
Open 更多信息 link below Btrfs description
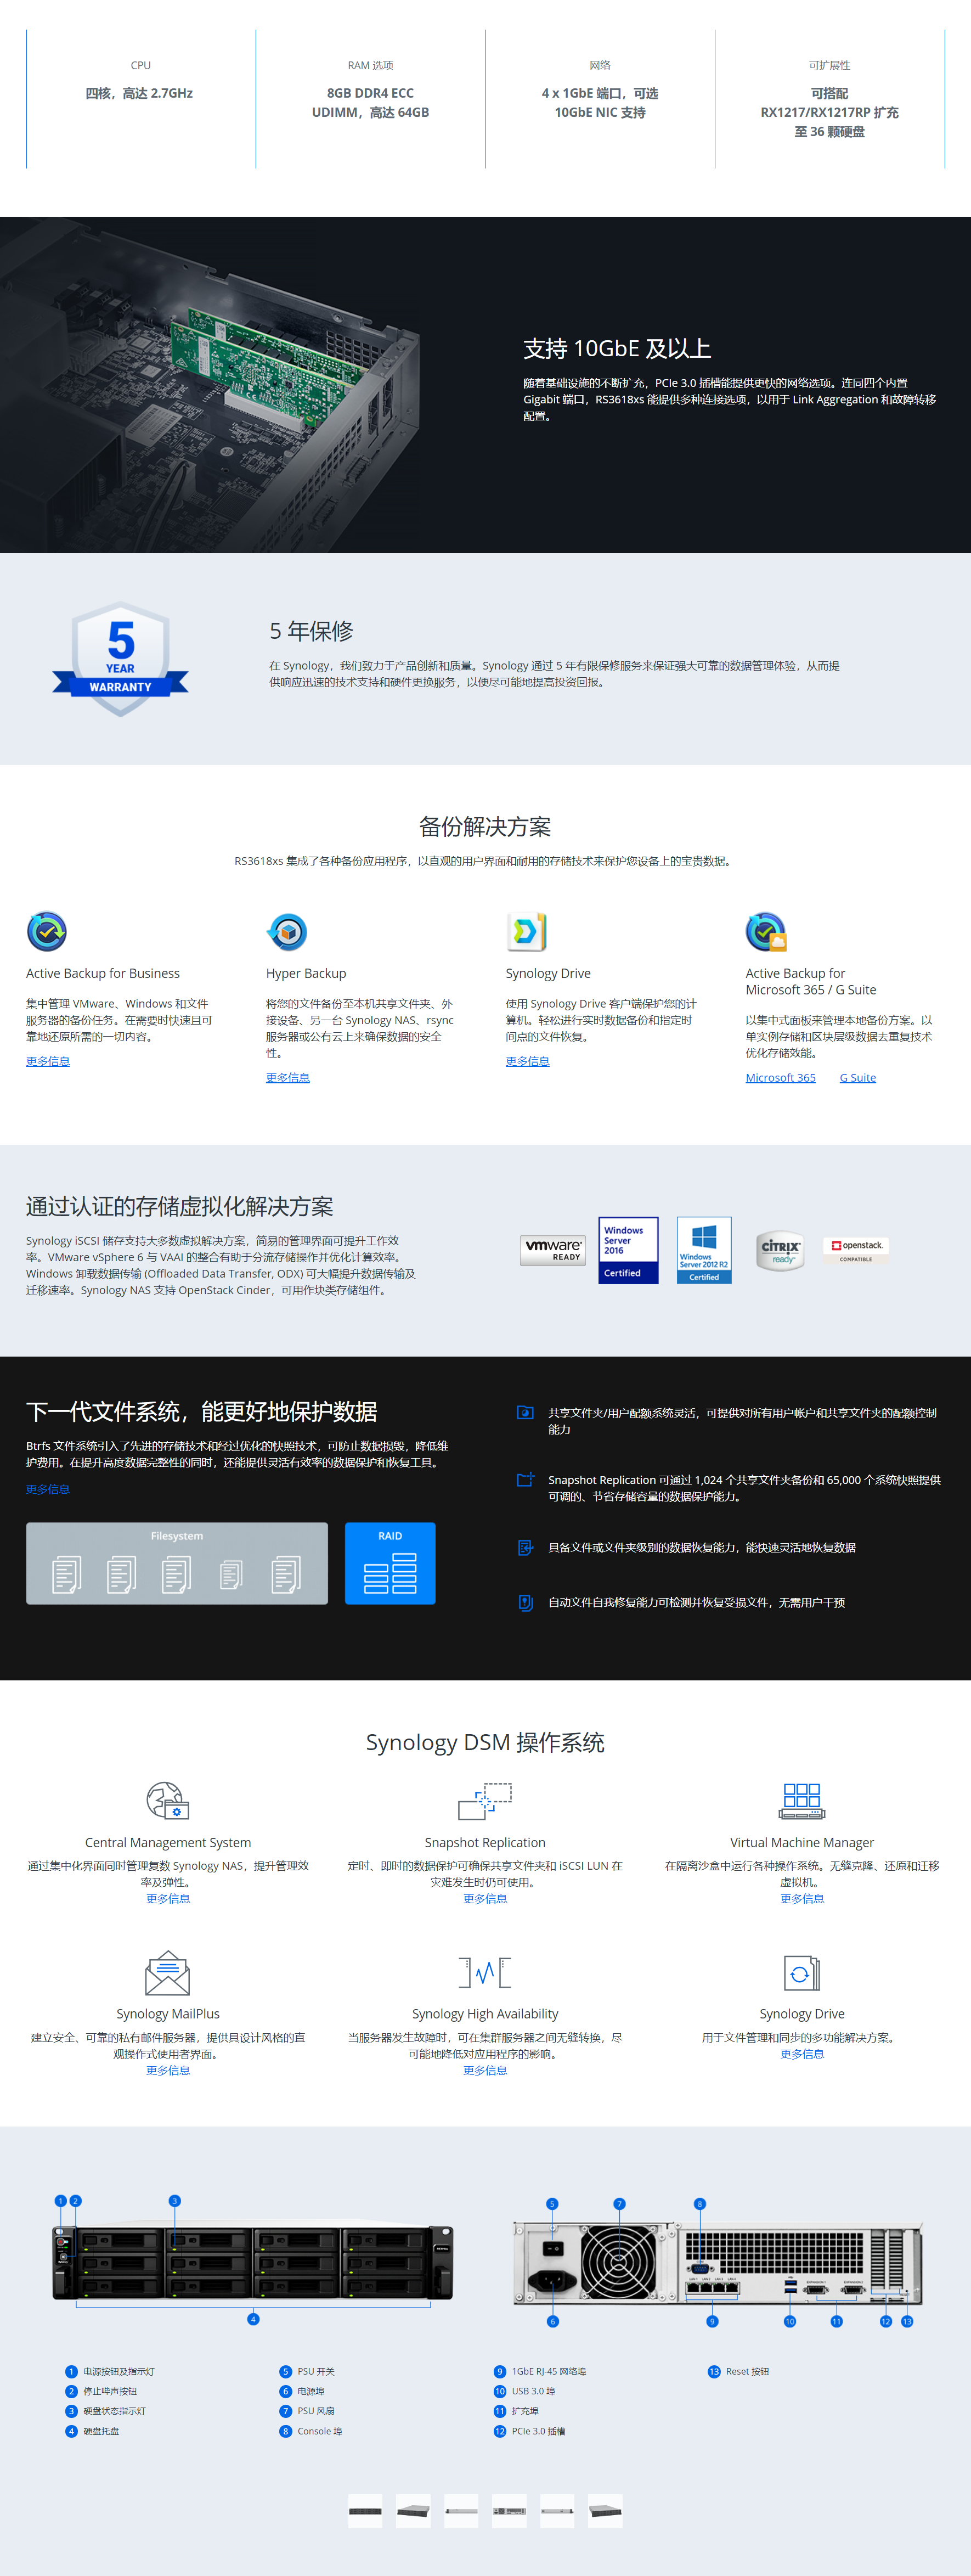coord(48,1488)
